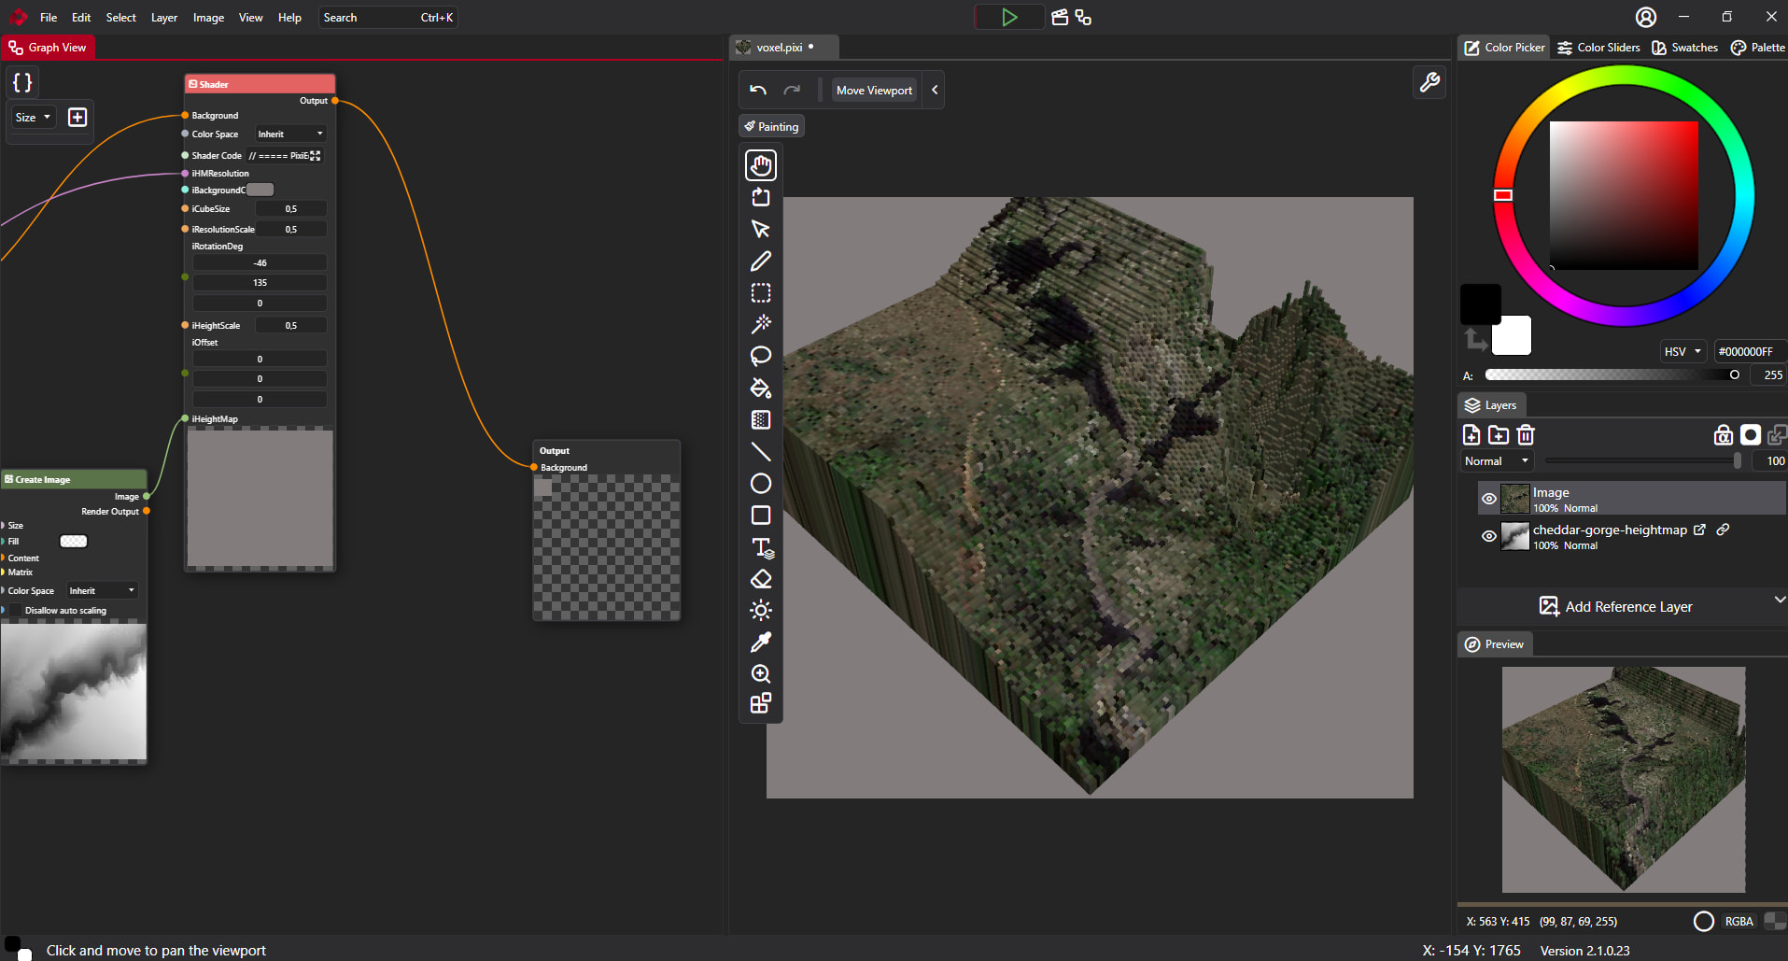Open shader Color Space Inherit dropdown

pyautogui.click(x=290, y=134)
